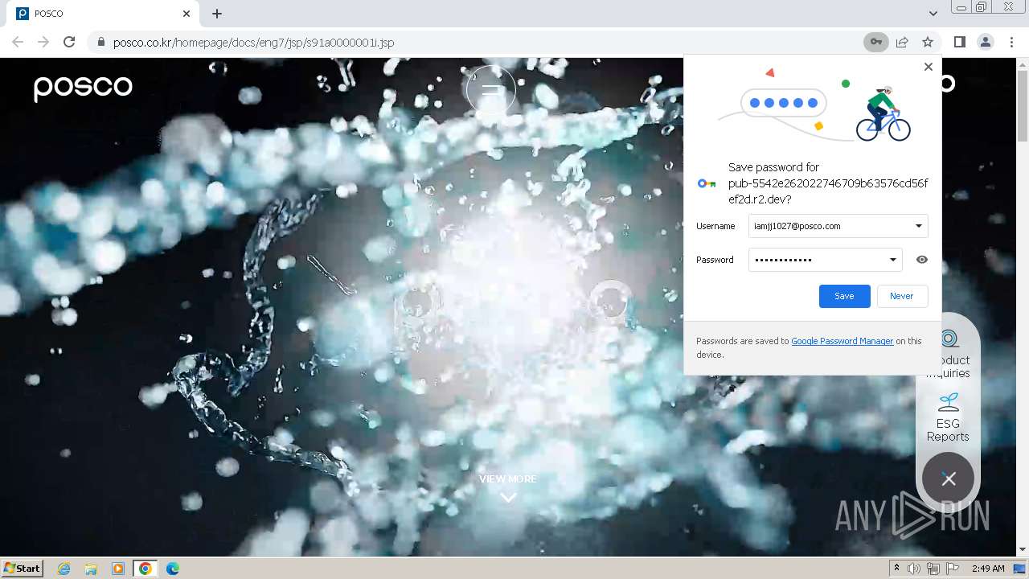Close the POSCO tab

point(187,14)
